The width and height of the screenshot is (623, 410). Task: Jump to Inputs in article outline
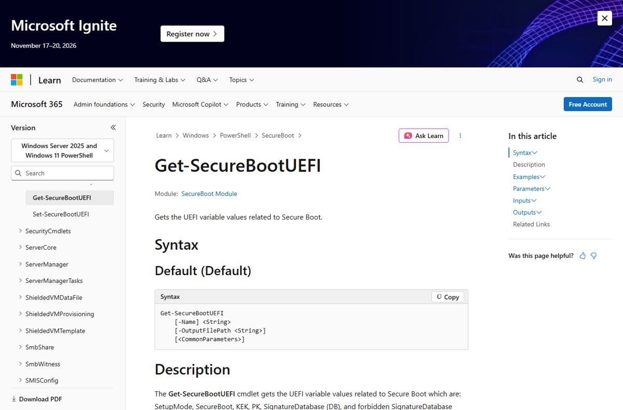coord(524,200)
